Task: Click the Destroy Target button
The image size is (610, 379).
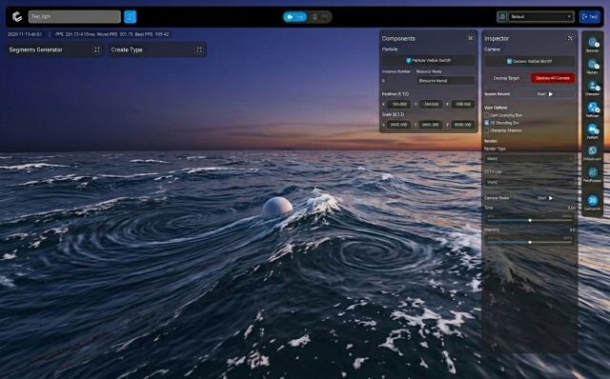Action: pos(506,78)
